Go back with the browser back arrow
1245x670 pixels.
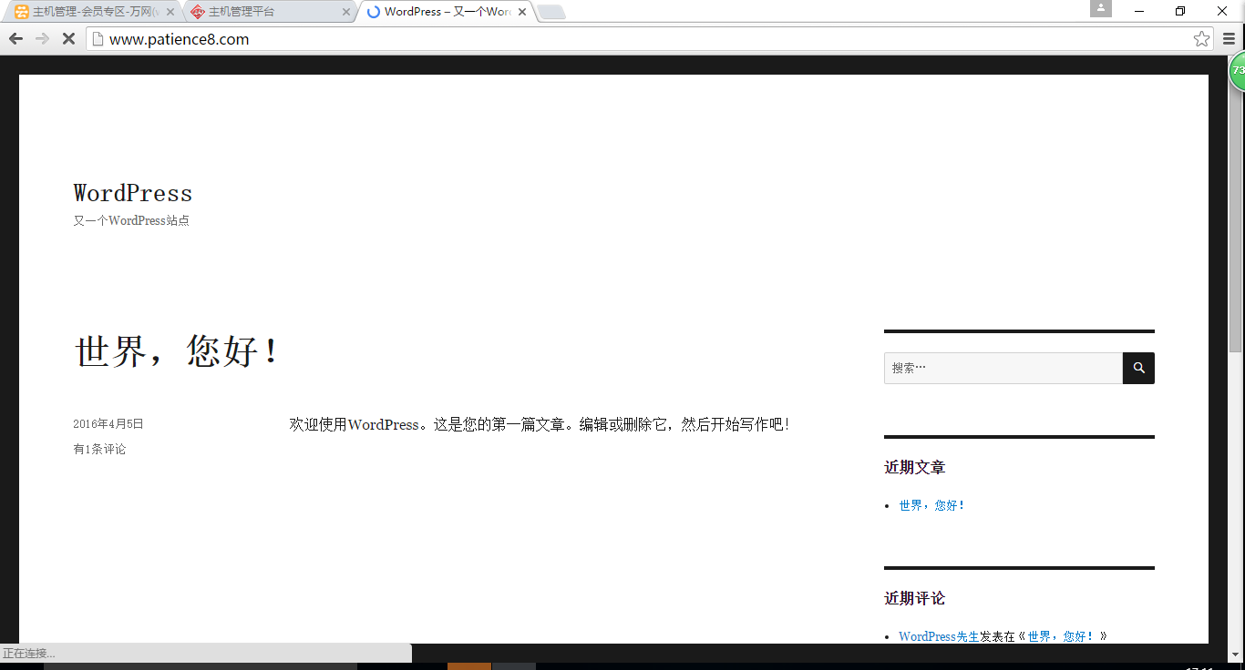tap(15, 39)
